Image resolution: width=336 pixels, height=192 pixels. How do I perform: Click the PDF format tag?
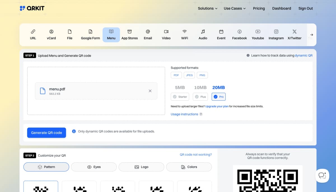pos(176,75)
